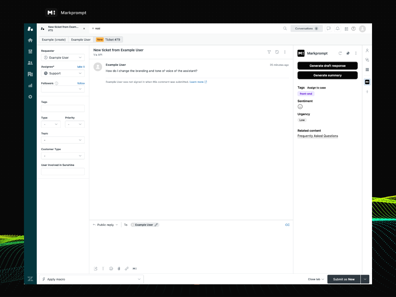
Task: Open the Markprompt panel three-dot menu
Action: (356, 53)
